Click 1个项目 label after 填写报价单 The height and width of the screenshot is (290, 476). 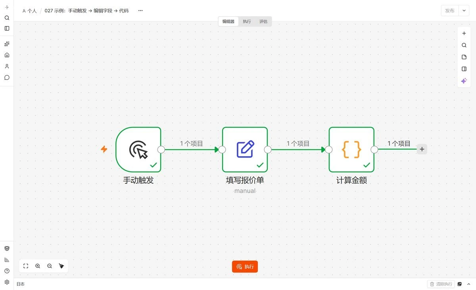click(x=298, y=144)
